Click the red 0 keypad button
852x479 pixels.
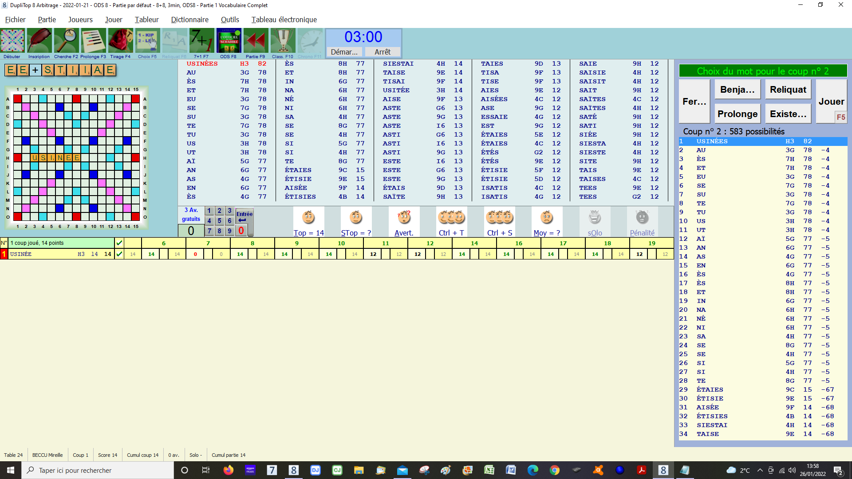tap(241, 231)
